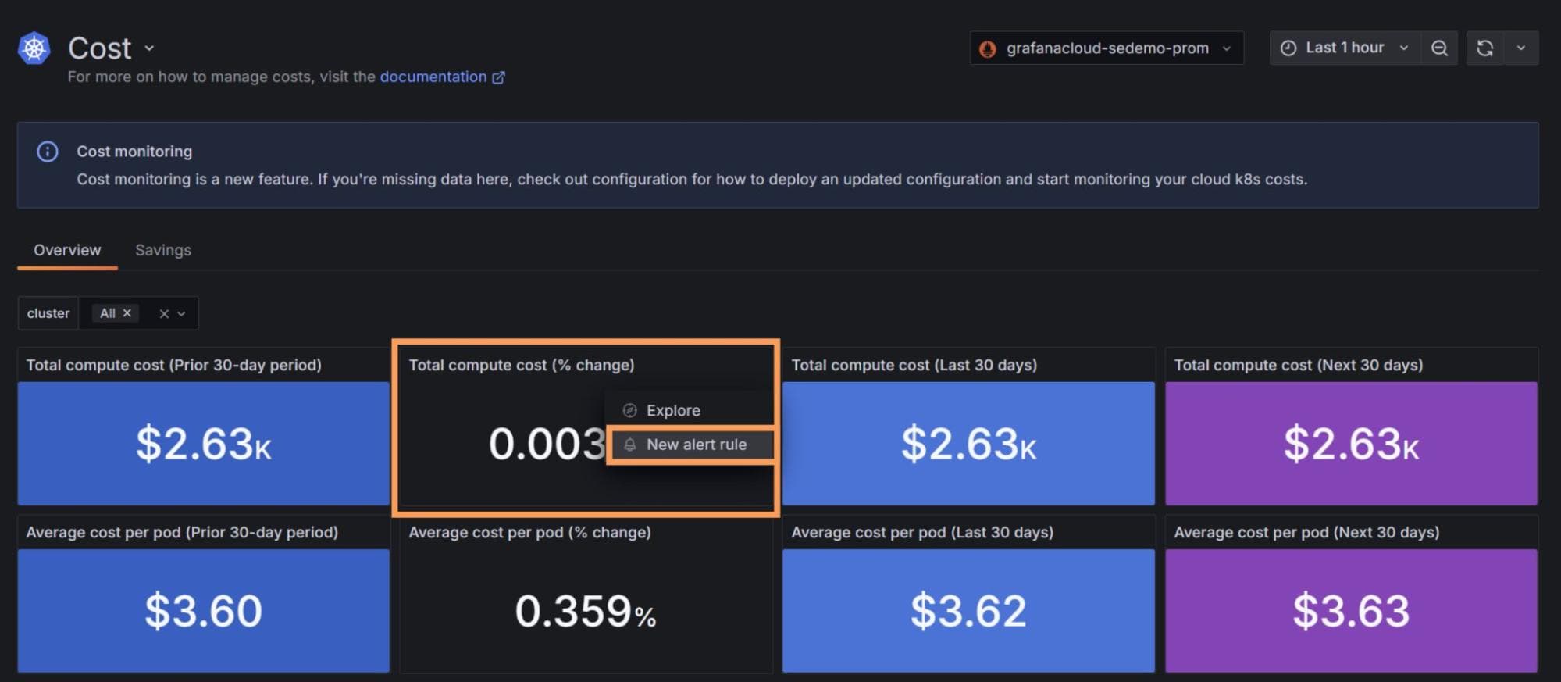1561x682 pixels.
Task: Click Total compute cost (Last 30 days) title
Action: tap(914, 365)
